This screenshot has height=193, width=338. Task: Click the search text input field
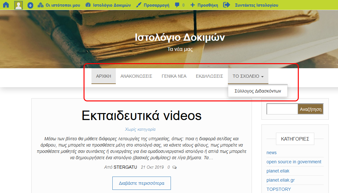pyautogui.click(x=282, y=109)
